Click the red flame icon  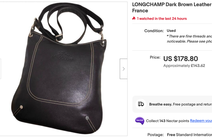tap(134, 18)
